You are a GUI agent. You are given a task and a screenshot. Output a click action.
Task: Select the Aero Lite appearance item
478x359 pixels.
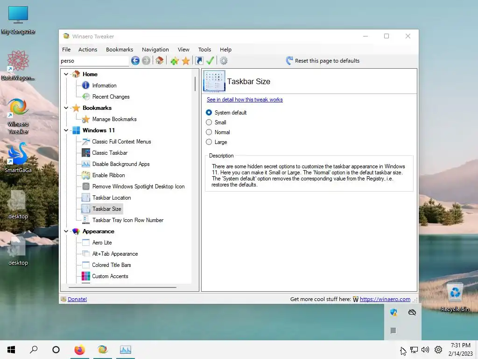click(x=102, y=243)
